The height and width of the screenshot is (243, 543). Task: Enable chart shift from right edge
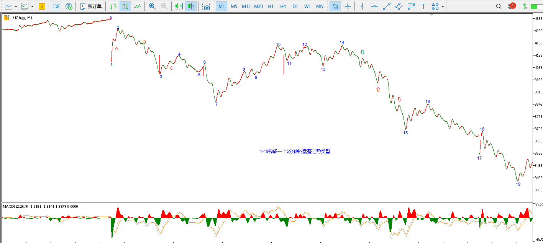[191, 6]
